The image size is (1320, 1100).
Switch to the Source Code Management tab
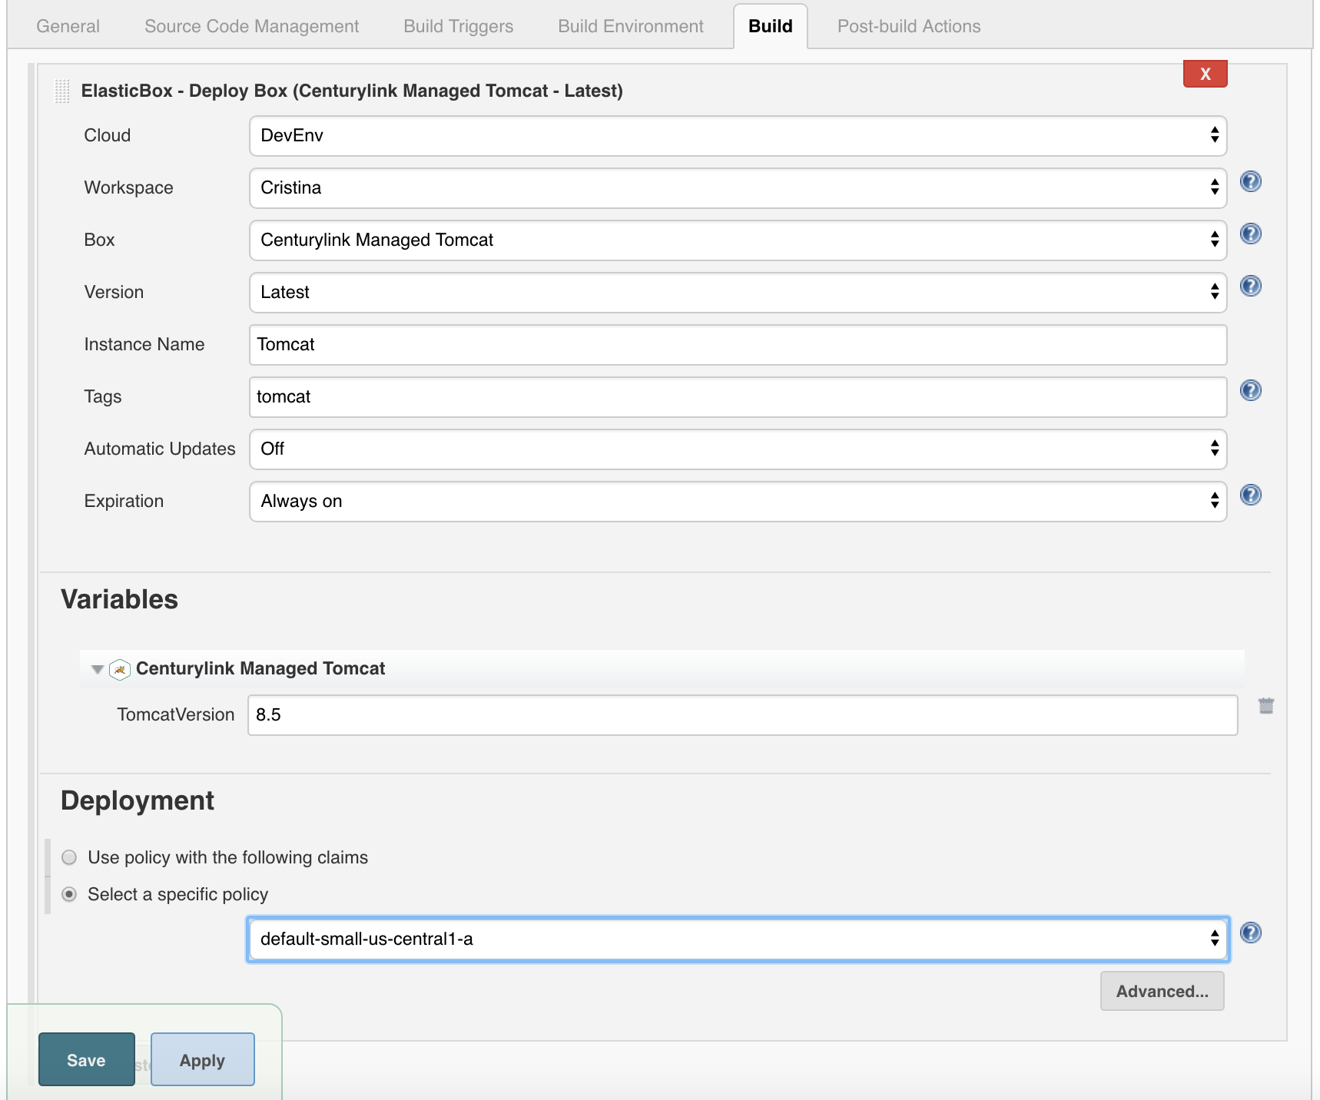pos(251,26)
